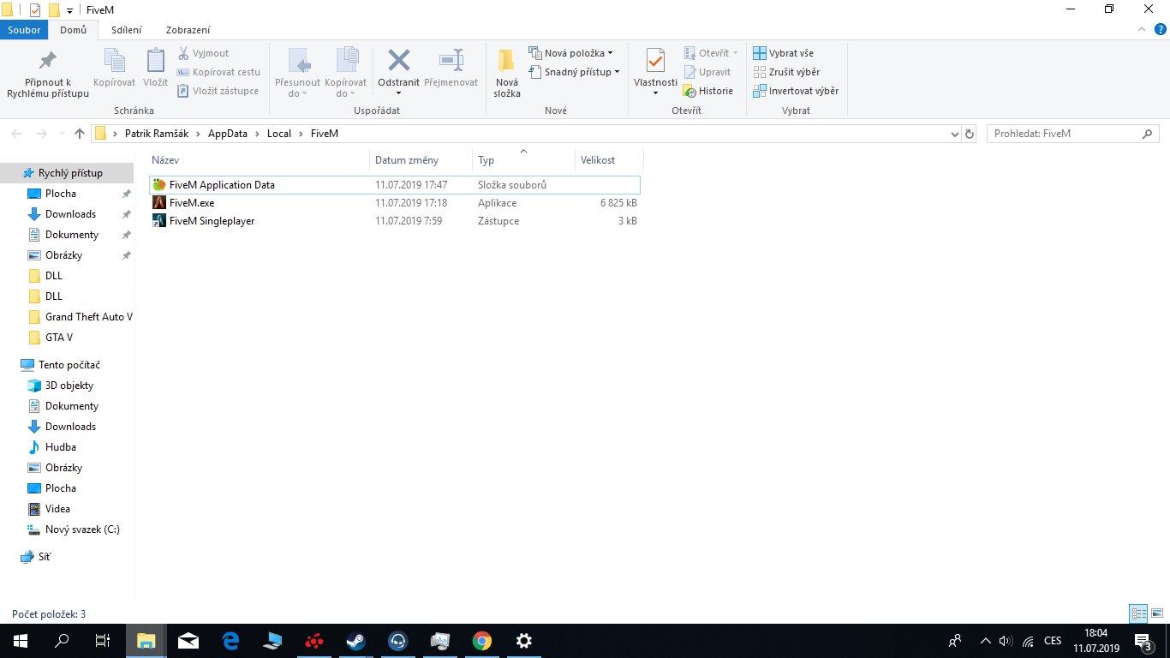
Task: Click the Odstranit delete icon
Action: tap(399, 60)
